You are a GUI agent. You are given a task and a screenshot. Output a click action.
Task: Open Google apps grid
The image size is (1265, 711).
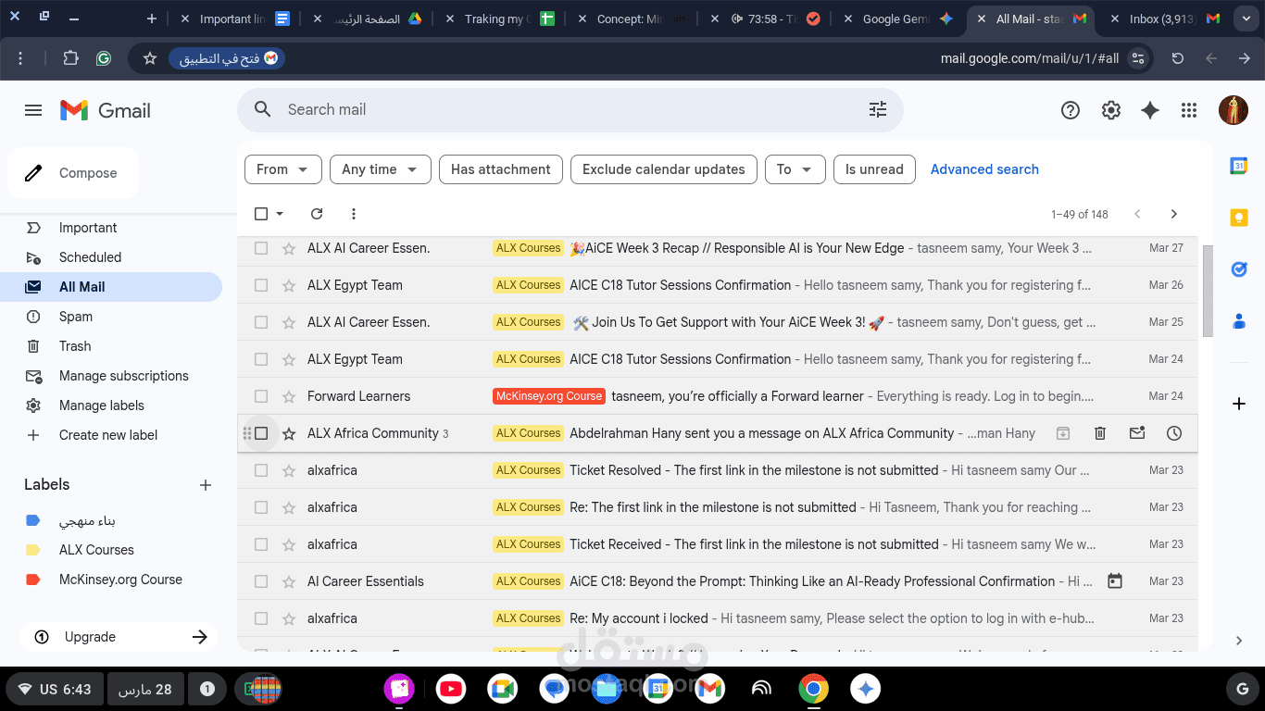[x=1189, y=110]
